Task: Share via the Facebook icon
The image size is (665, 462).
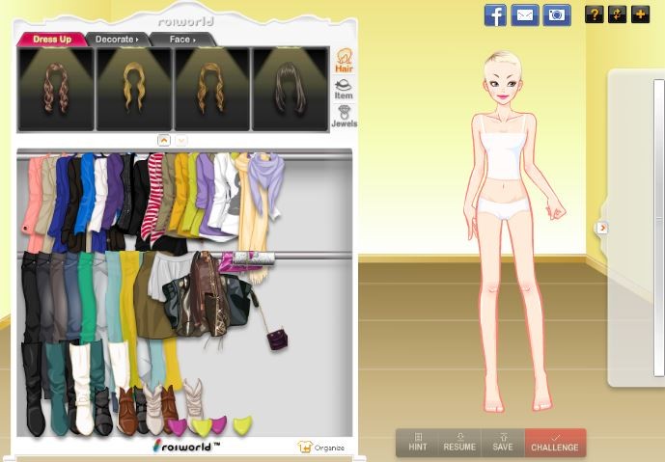Action: pos(495,14)
